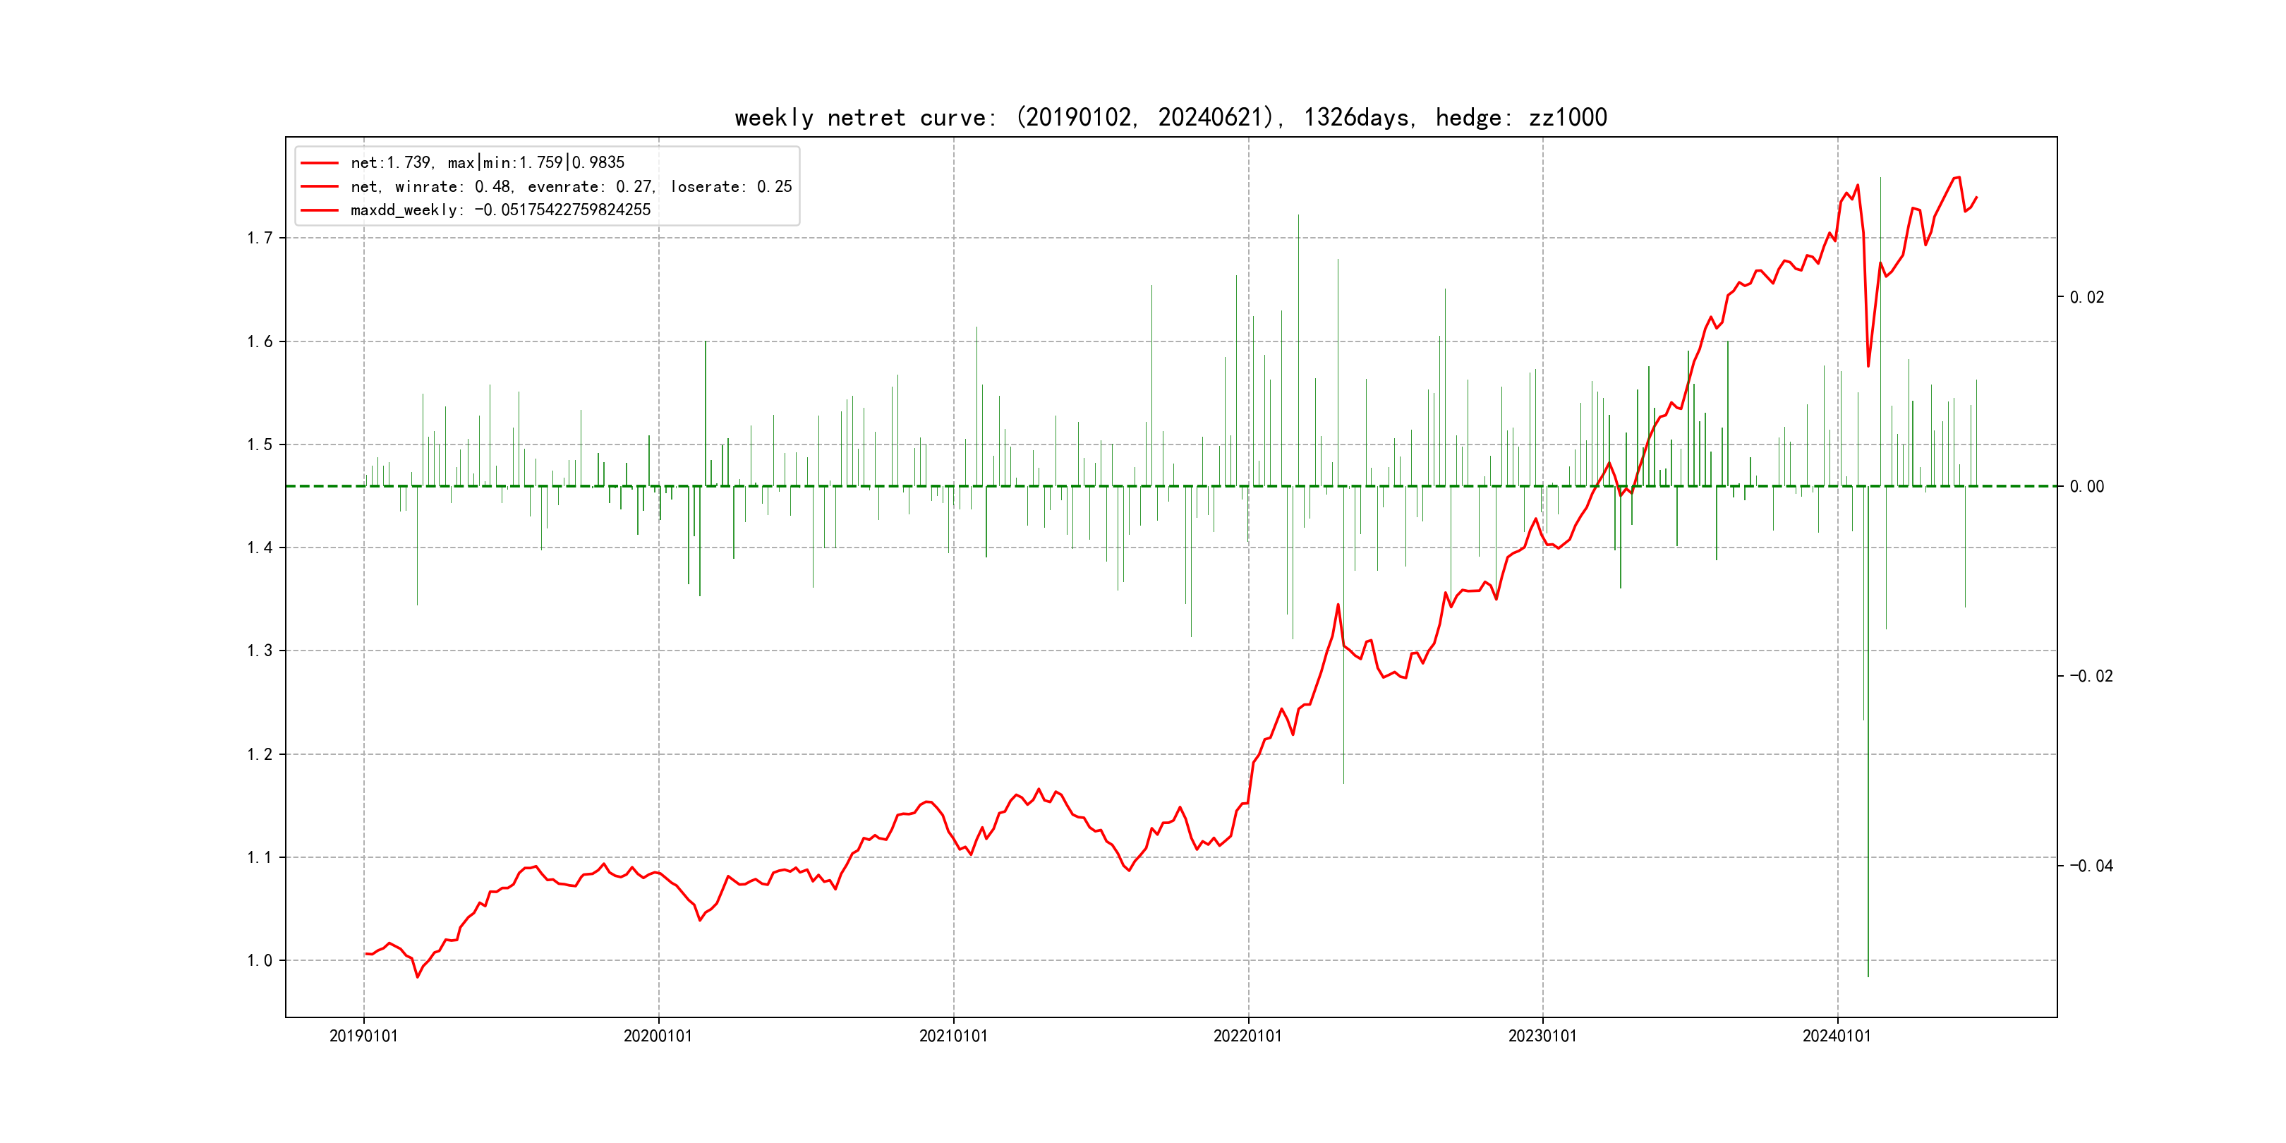The height and width of the screenshot is (1143, 2286).
Task: Click the chart title text
Action: [x=1171, y=118]
